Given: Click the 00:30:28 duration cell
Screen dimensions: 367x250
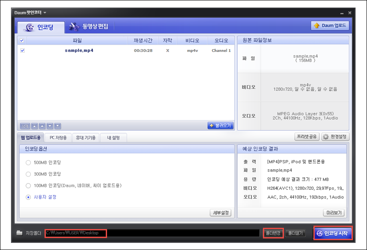Looking at the screenshot, I should coord(143,50).
